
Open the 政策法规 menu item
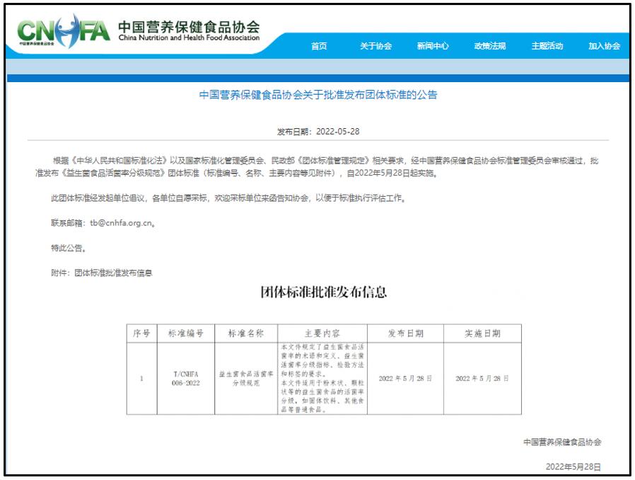tap(490, 46)
